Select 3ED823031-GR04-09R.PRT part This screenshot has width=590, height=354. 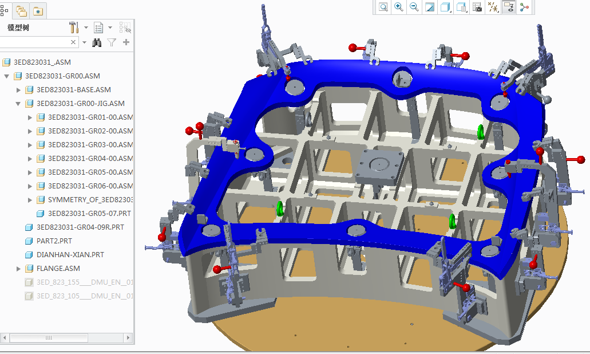tap(80, 227)
